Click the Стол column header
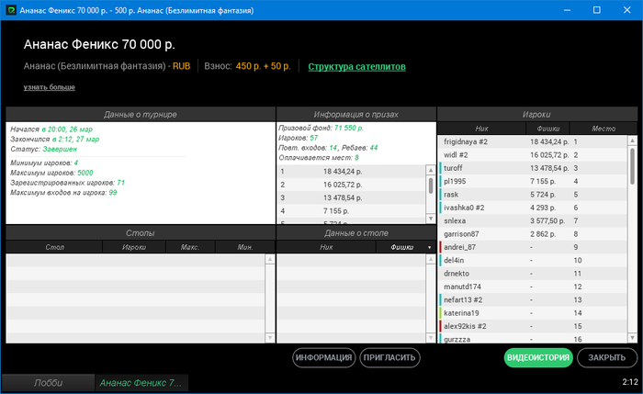This screenshot has width=643, height=394. tap(54, 247)
